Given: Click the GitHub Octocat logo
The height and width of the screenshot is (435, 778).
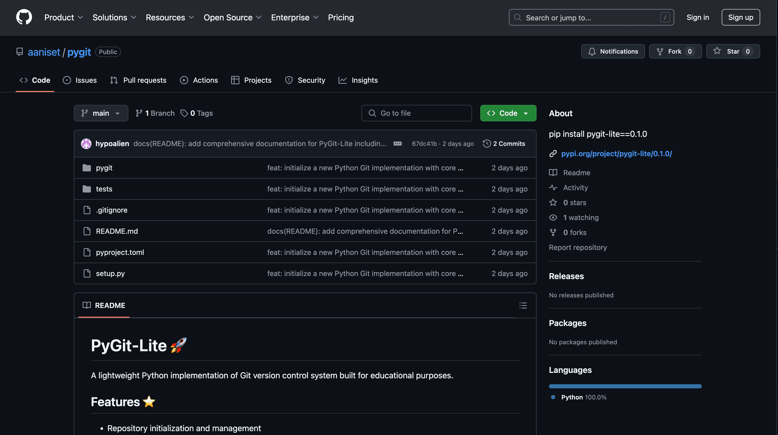Looking at the screenshot, I should 24,17.
